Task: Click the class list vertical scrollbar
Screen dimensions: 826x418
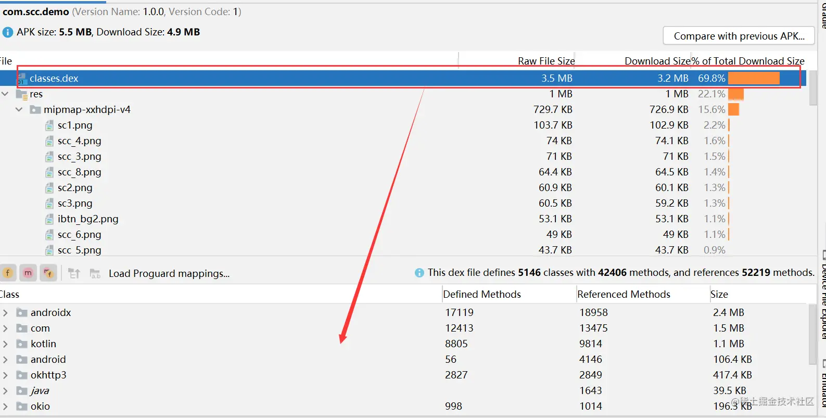Action: [x=813, y=334]
